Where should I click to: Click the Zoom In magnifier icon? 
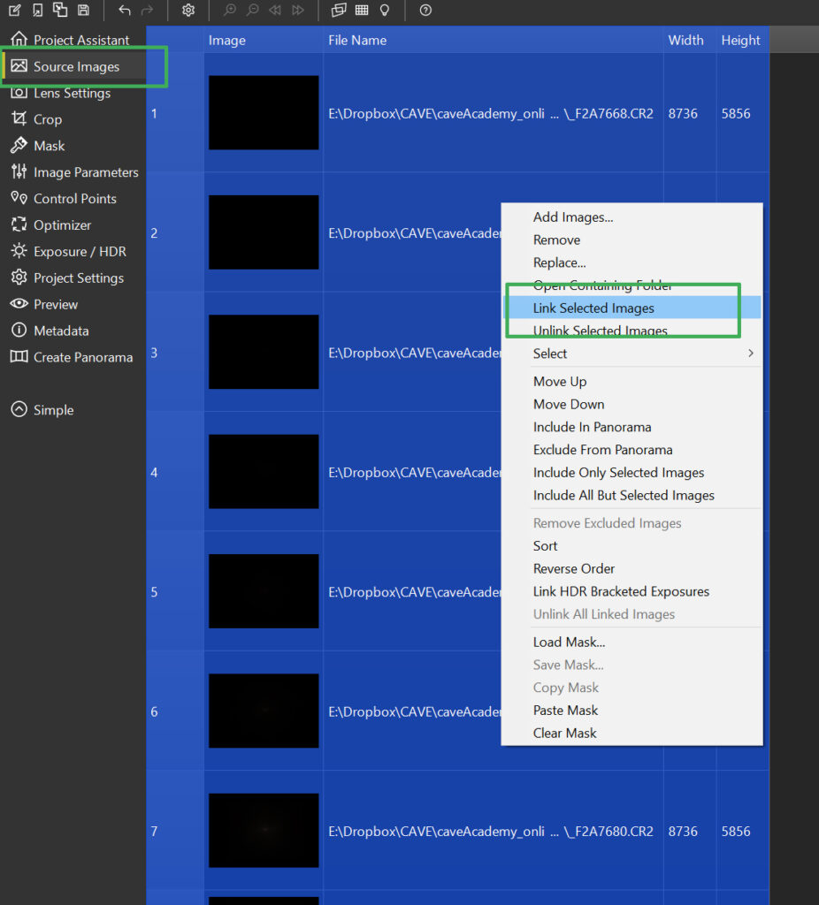[x=229, y=10]
